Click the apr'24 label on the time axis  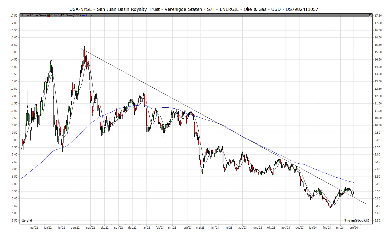click(x=354, y=228)
